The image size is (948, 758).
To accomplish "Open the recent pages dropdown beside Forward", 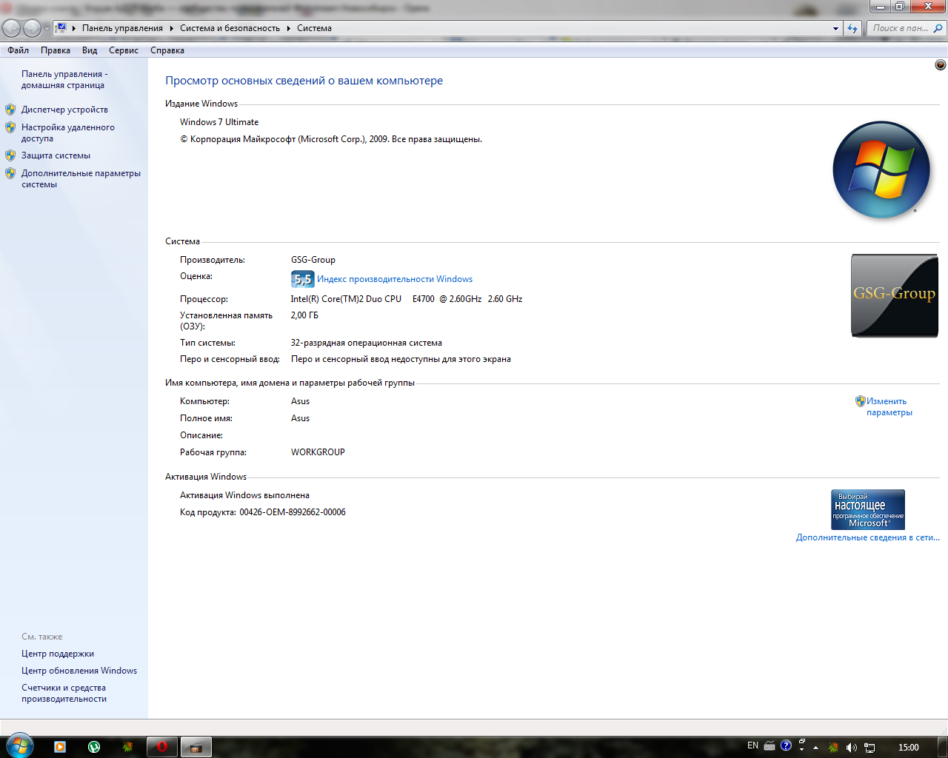I will (x=47, y=28).
